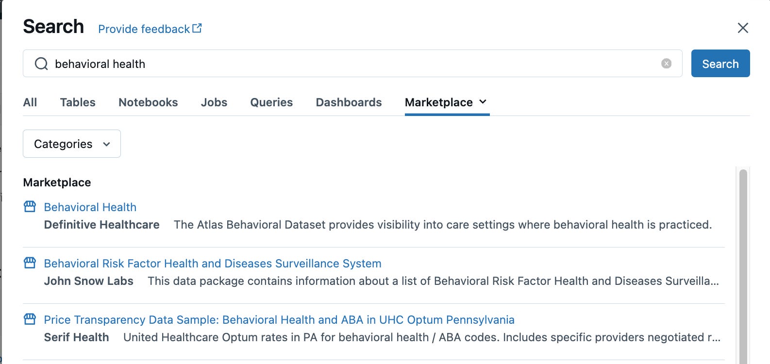
Task: Click the United Healthcare Optum rates description
Action: [x=422, y=337]
